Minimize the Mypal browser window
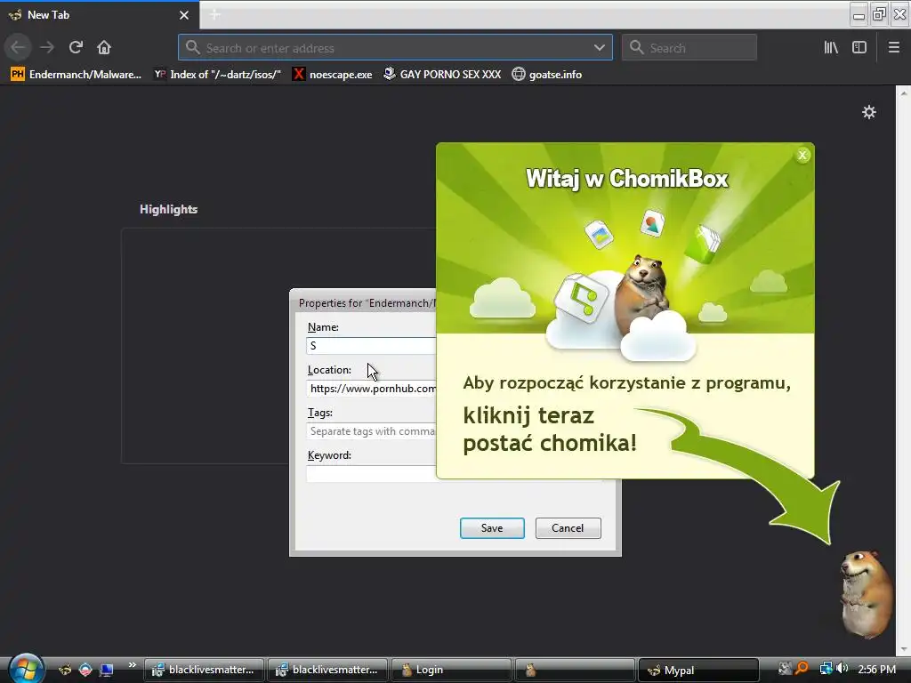This screenshot has height=683, width=911. coord(859,13)
